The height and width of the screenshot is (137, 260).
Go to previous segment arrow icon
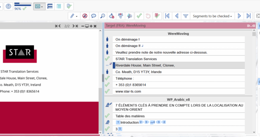177,16
